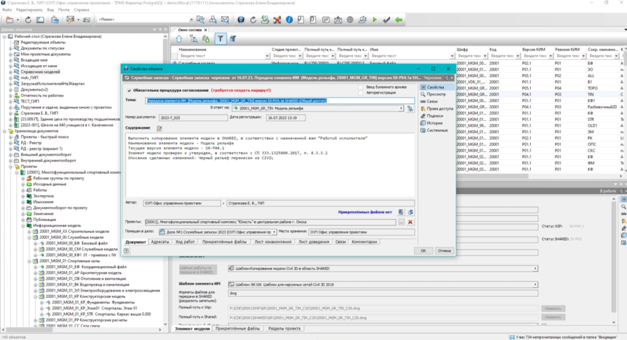Screen dimensions: 627x340
Task: Open the Почта menu
Action: pos(64,10)
